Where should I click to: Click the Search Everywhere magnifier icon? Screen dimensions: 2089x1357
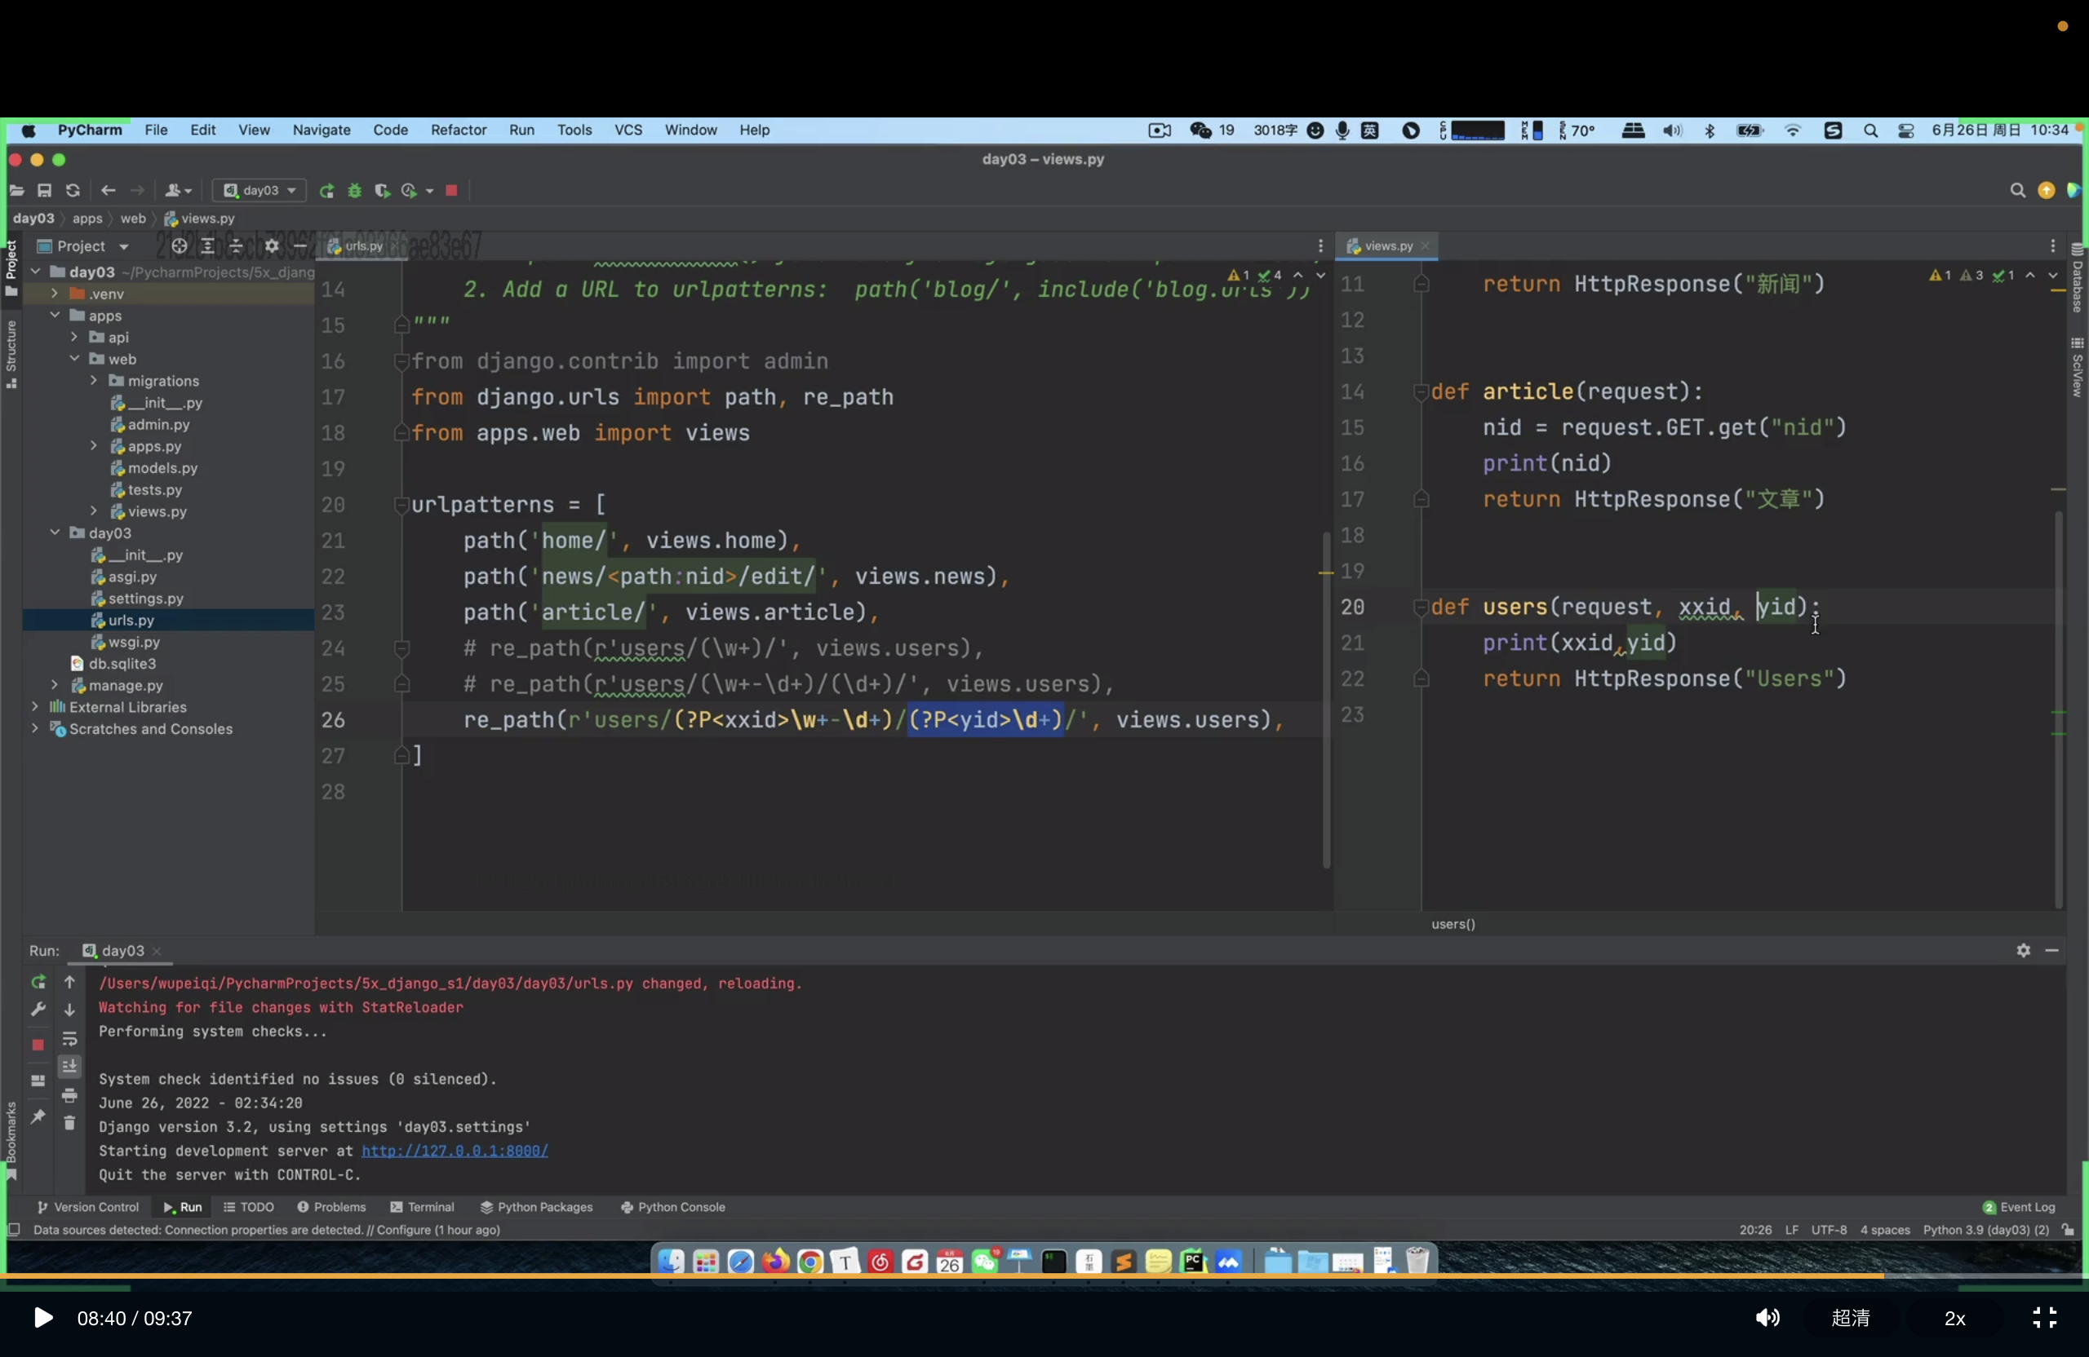coord(2017,190)
